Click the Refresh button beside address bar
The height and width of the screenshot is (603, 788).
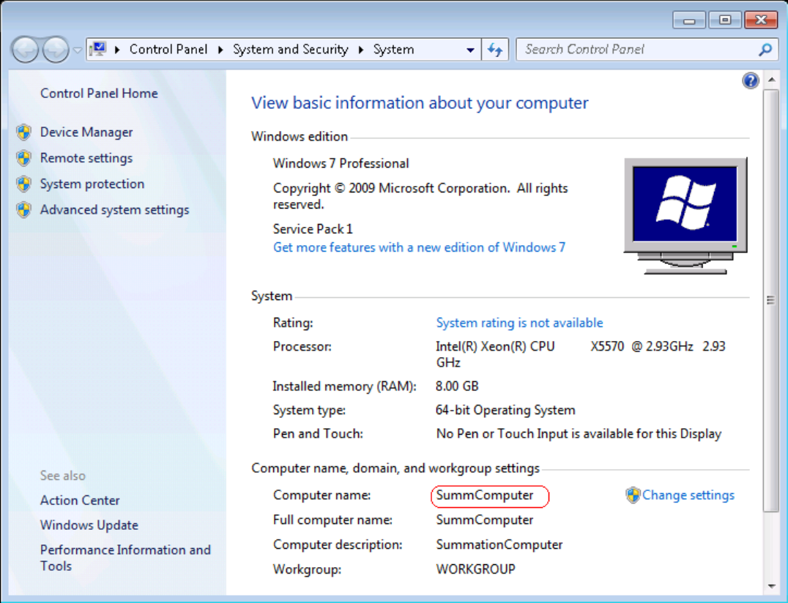[495, 50]
